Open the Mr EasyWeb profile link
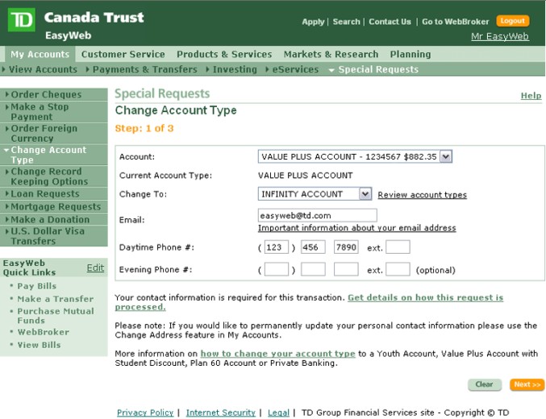This screenshot has height=419, width=546. (x=500, y=36)
